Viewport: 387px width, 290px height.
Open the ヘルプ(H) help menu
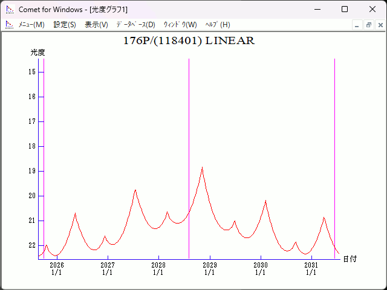pyautogui.click(x=218, y=25)
